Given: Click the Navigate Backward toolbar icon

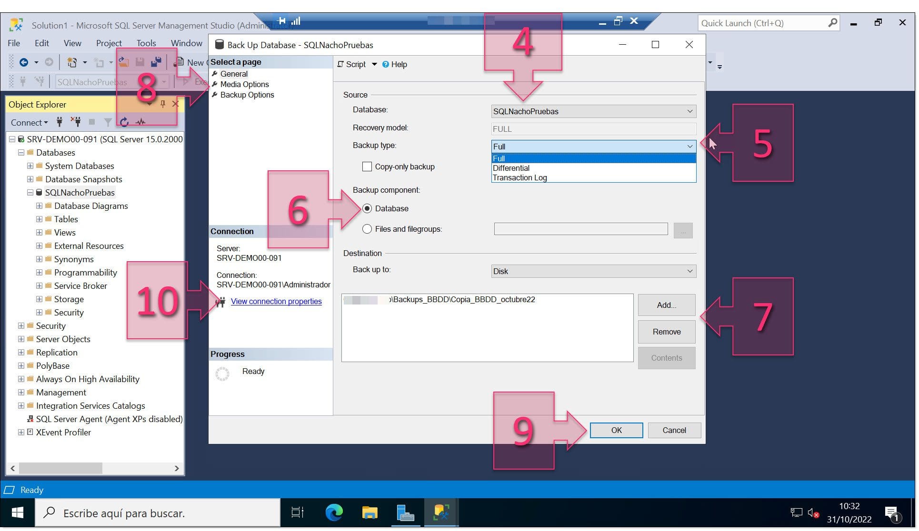Looking at the screenshot, I should tap(23, 62).
